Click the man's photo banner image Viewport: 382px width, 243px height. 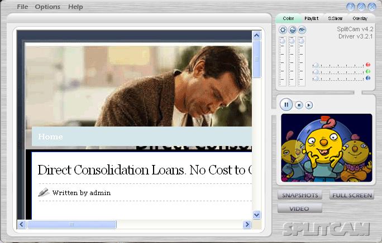139,86
